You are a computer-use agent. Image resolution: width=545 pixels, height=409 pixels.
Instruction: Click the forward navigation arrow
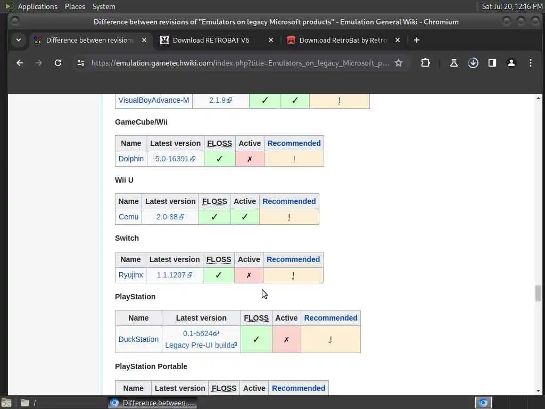(x=39, y=63)
